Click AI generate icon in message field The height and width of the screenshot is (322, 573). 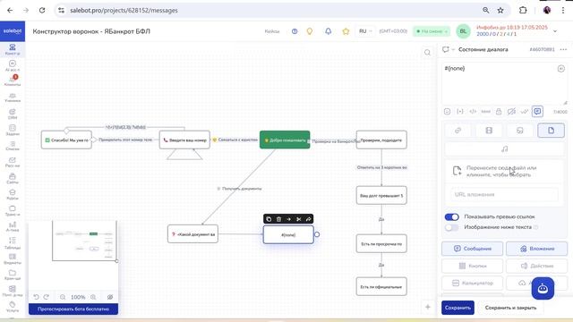[x=561, y=69]
